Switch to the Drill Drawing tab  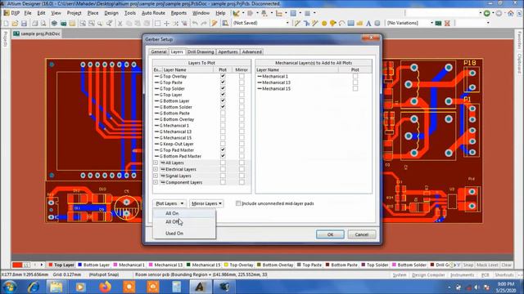pyautogui.click(x=201, y=52)
